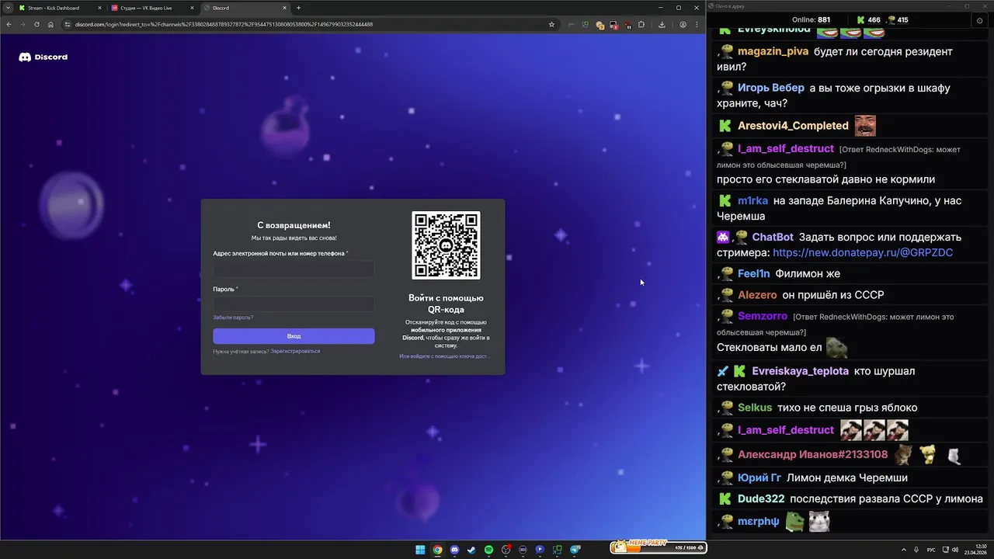Close the Stream – Kick Dashboard tab

(x=99, y=8)
